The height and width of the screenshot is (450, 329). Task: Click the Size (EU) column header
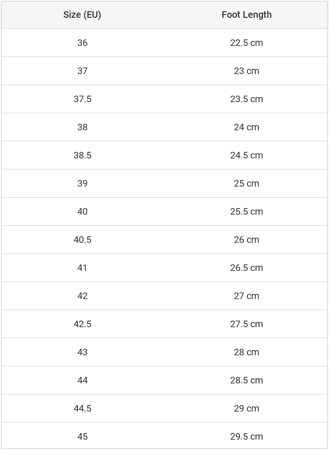pyautogui.click(x=82, y=15)
